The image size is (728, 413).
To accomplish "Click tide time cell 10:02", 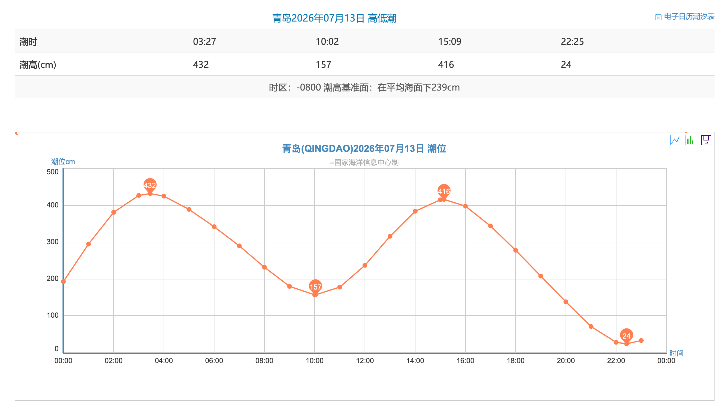I will tap(327, 42).
